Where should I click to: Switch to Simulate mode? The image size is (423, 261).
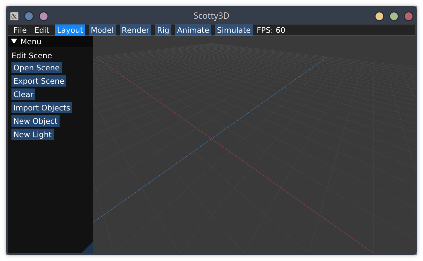tap(234, 30)
